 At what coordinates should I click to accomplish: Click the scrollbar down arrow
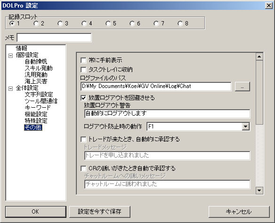259,191
